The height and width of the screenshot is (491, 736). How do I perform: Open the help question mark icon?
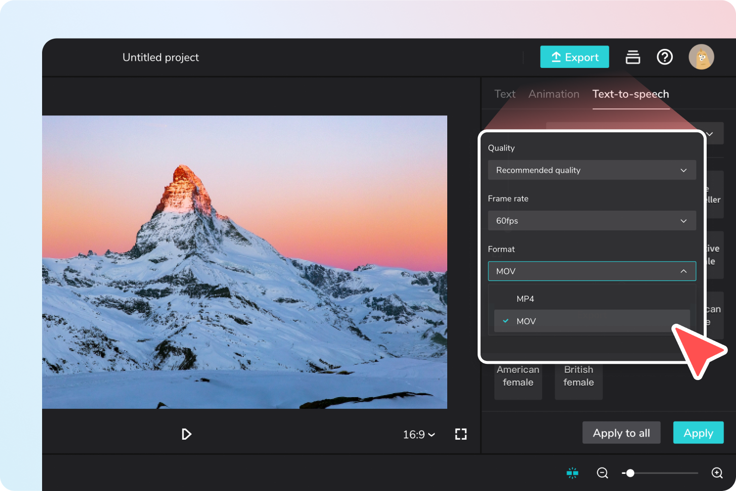pyautogui.click(x=665, y=57)
